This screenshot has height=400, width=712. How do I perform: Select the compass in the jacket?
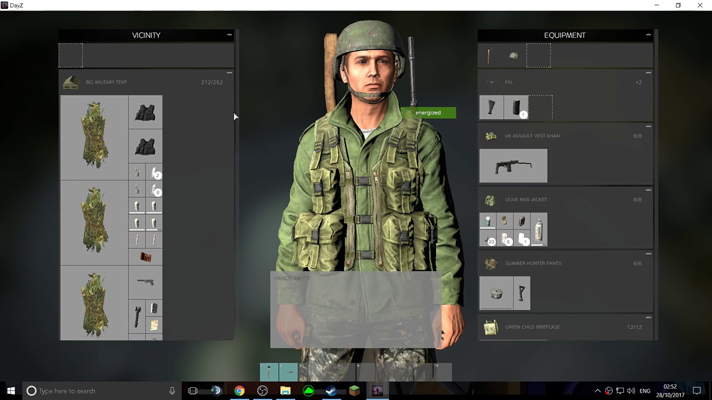[x=505, y=221]
